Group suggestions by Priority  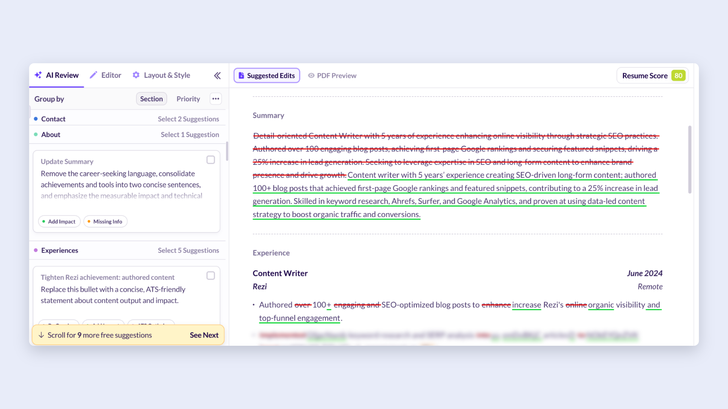[188, 99]
